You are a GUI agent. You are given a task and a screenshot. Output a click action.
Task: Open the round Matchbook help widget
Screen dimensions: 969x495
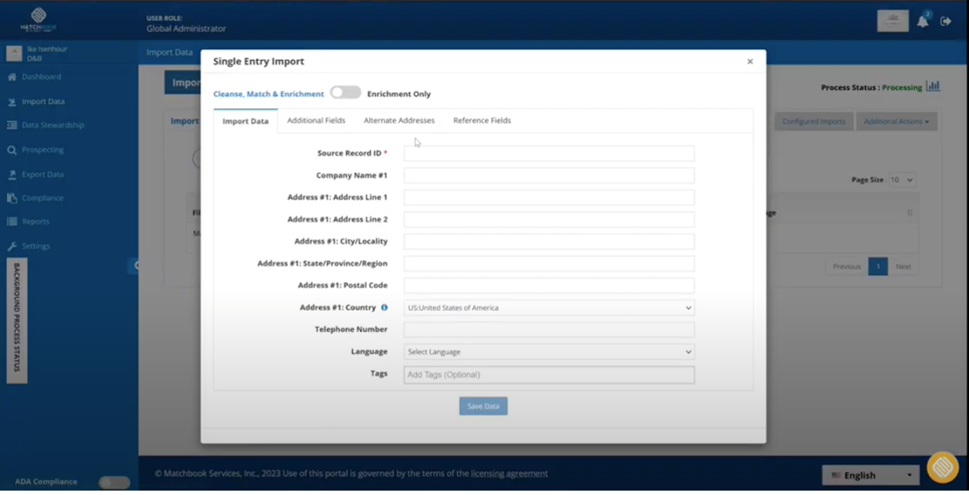[943, 468]
